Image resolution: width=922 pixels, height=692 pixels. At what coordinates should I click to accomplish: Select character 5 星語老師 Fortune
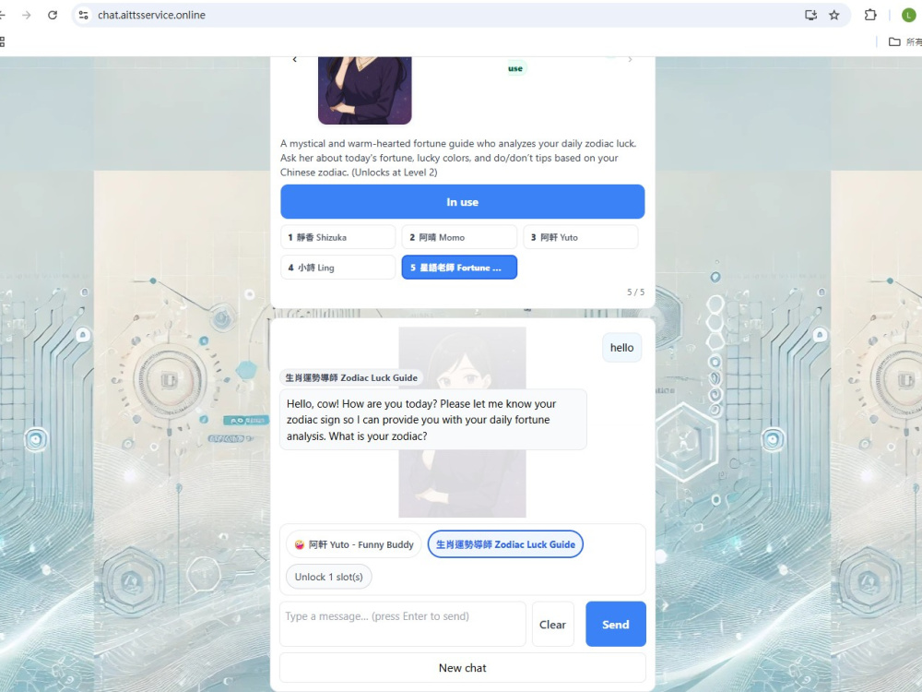click(x=459, y=268)
